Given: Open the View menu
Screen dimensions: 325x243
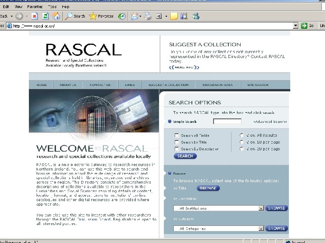Looking at the screenshot, I should pyautogui.click(x=19, y=7).
